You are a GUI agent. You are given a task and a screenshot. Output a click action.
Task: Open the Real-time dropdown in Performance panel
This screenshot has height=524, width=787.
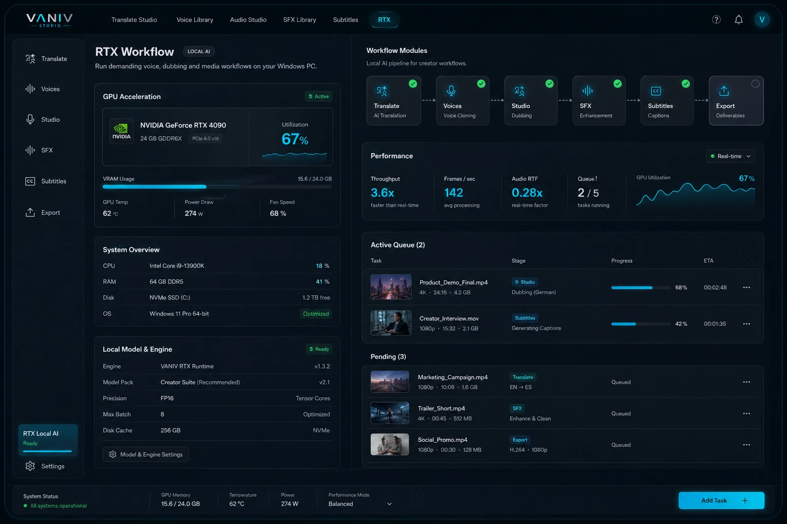730,156
